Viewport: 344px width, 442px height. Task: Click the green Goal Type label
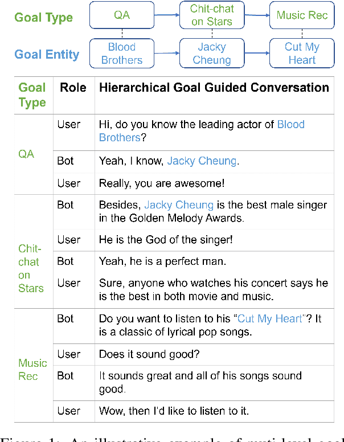tap(44, 17)
